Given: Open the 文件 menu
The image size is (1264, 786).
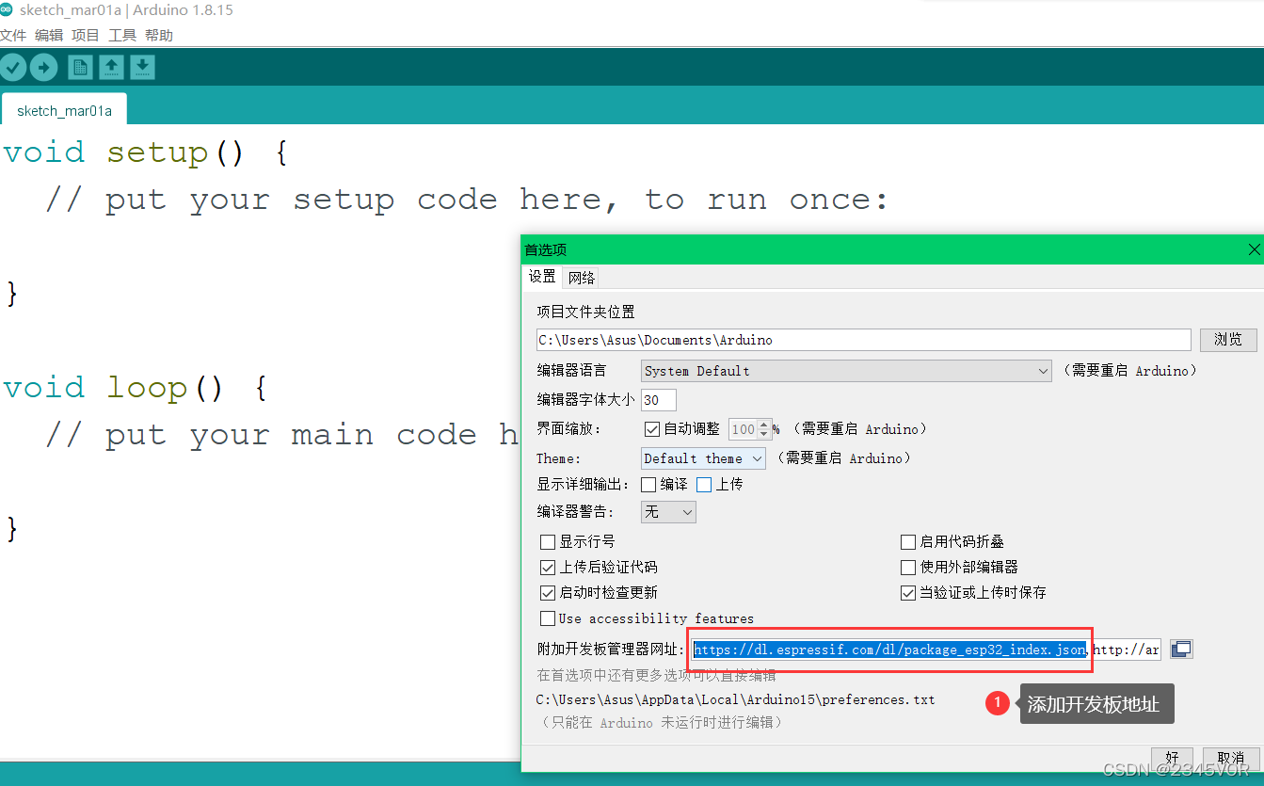Looking at the screenshot, I should pyautogui.click(x=12, y=35).
